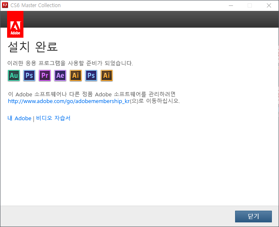Click the 닫기 button
This screenshot has width=279, height=227.
[x=253, y=217]
